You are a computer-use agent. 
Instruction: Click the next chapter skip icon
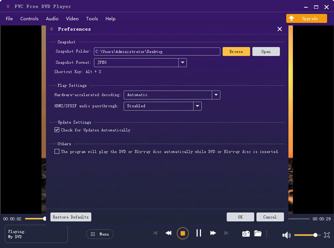pyautogui.click(x=227, y=233)
